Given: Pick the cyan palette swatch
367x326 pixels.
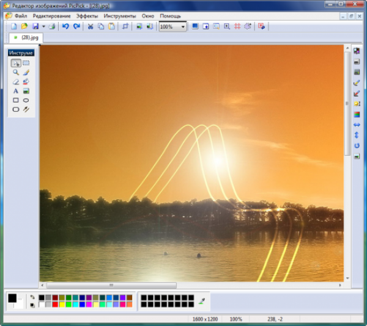Looking at the screenshot, I should tap(75, 304).
